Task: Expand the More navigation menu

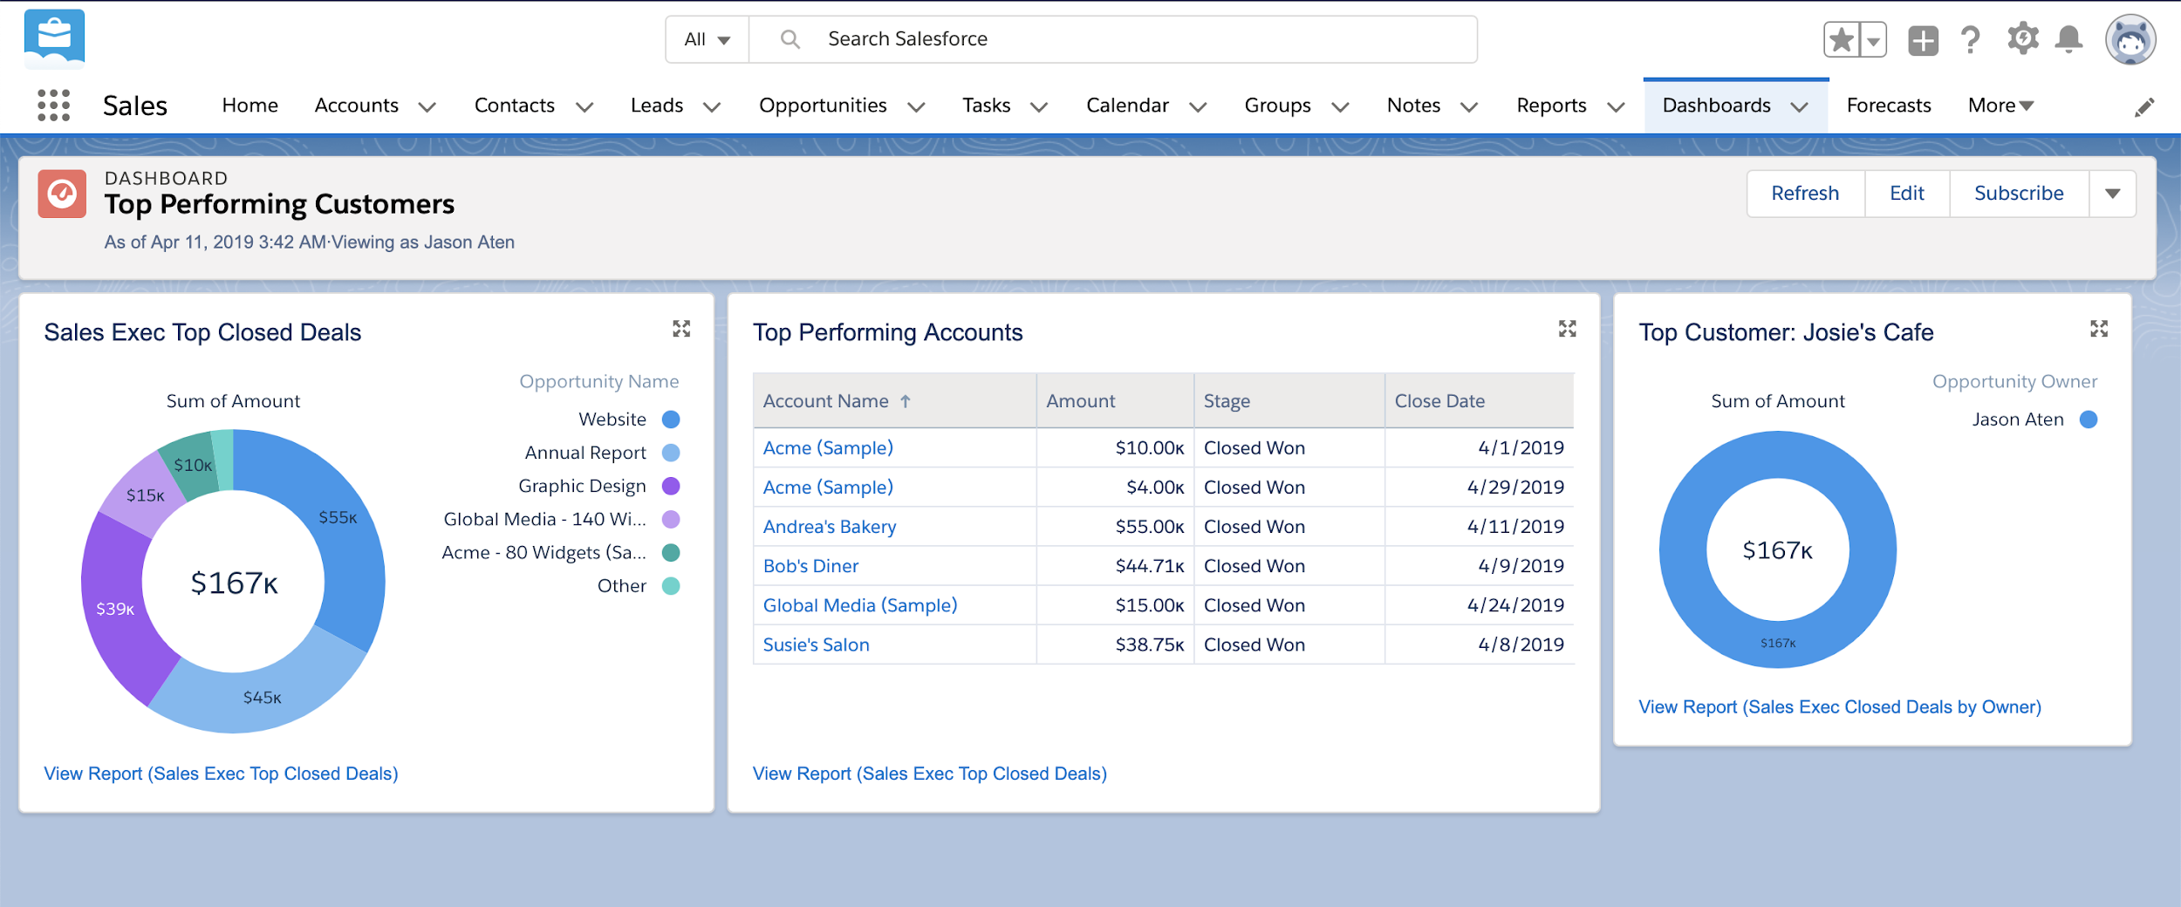Action: 1999,105
